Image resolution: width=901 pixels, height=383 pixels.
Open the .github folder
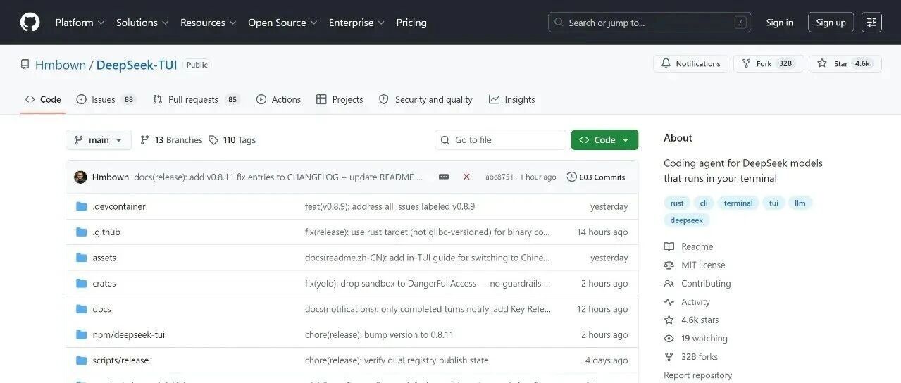tap(106, 232)
